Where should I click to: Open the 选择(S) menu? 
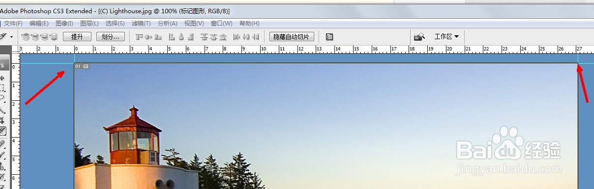tap(115, 24)
